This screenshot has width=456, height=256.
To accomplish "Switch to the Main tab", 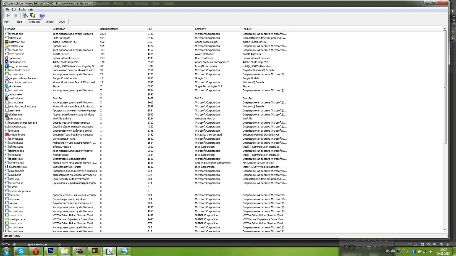I will pos(7,22).
